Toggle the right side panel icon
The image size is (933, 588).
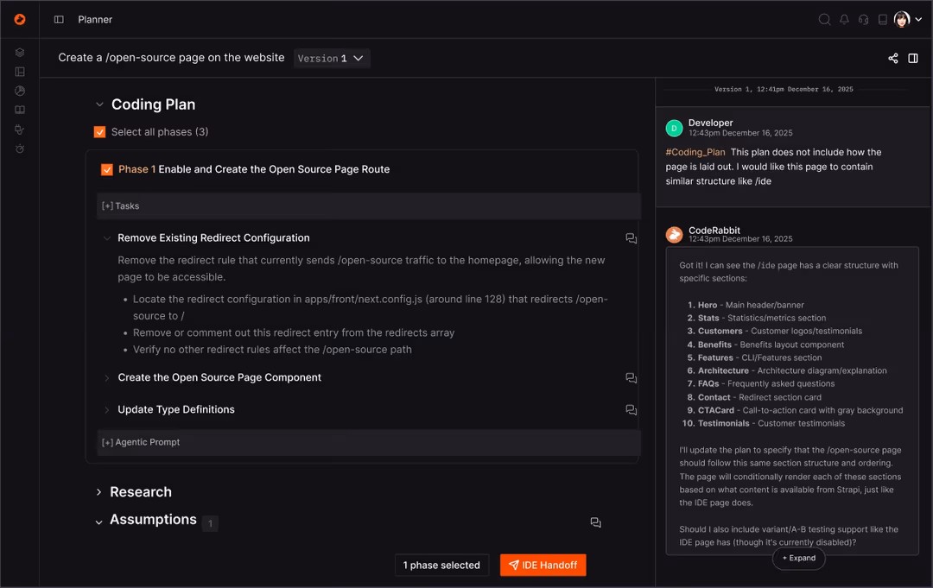coord(913,59)
